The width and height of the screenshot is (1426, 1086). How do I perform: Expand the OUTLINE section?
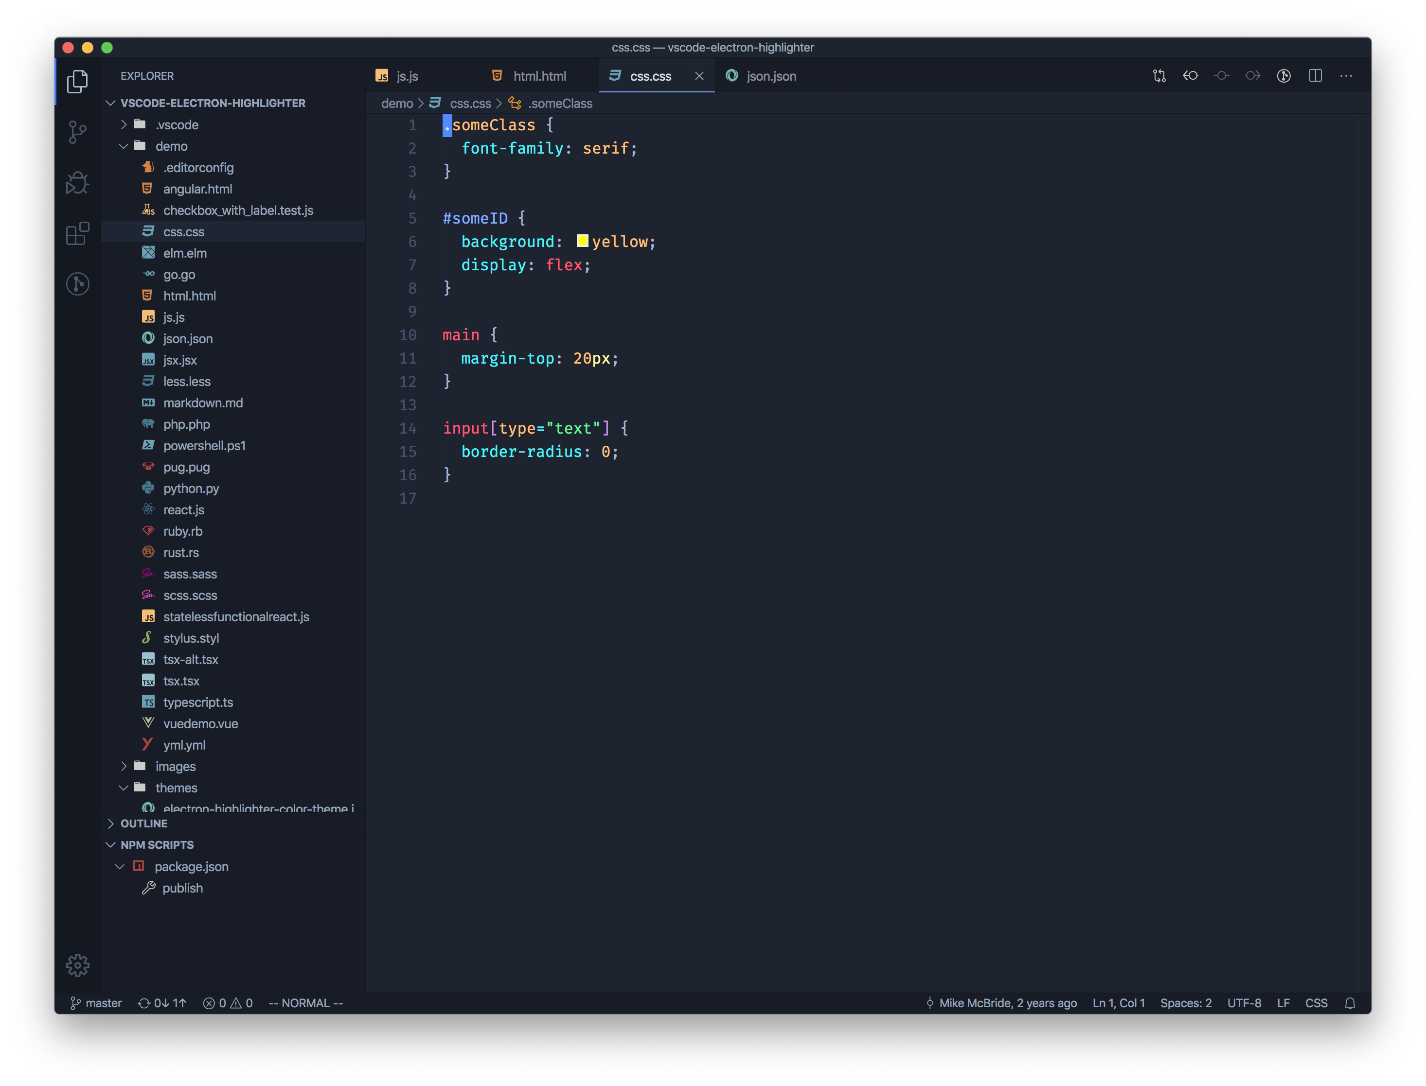(143, 823)
